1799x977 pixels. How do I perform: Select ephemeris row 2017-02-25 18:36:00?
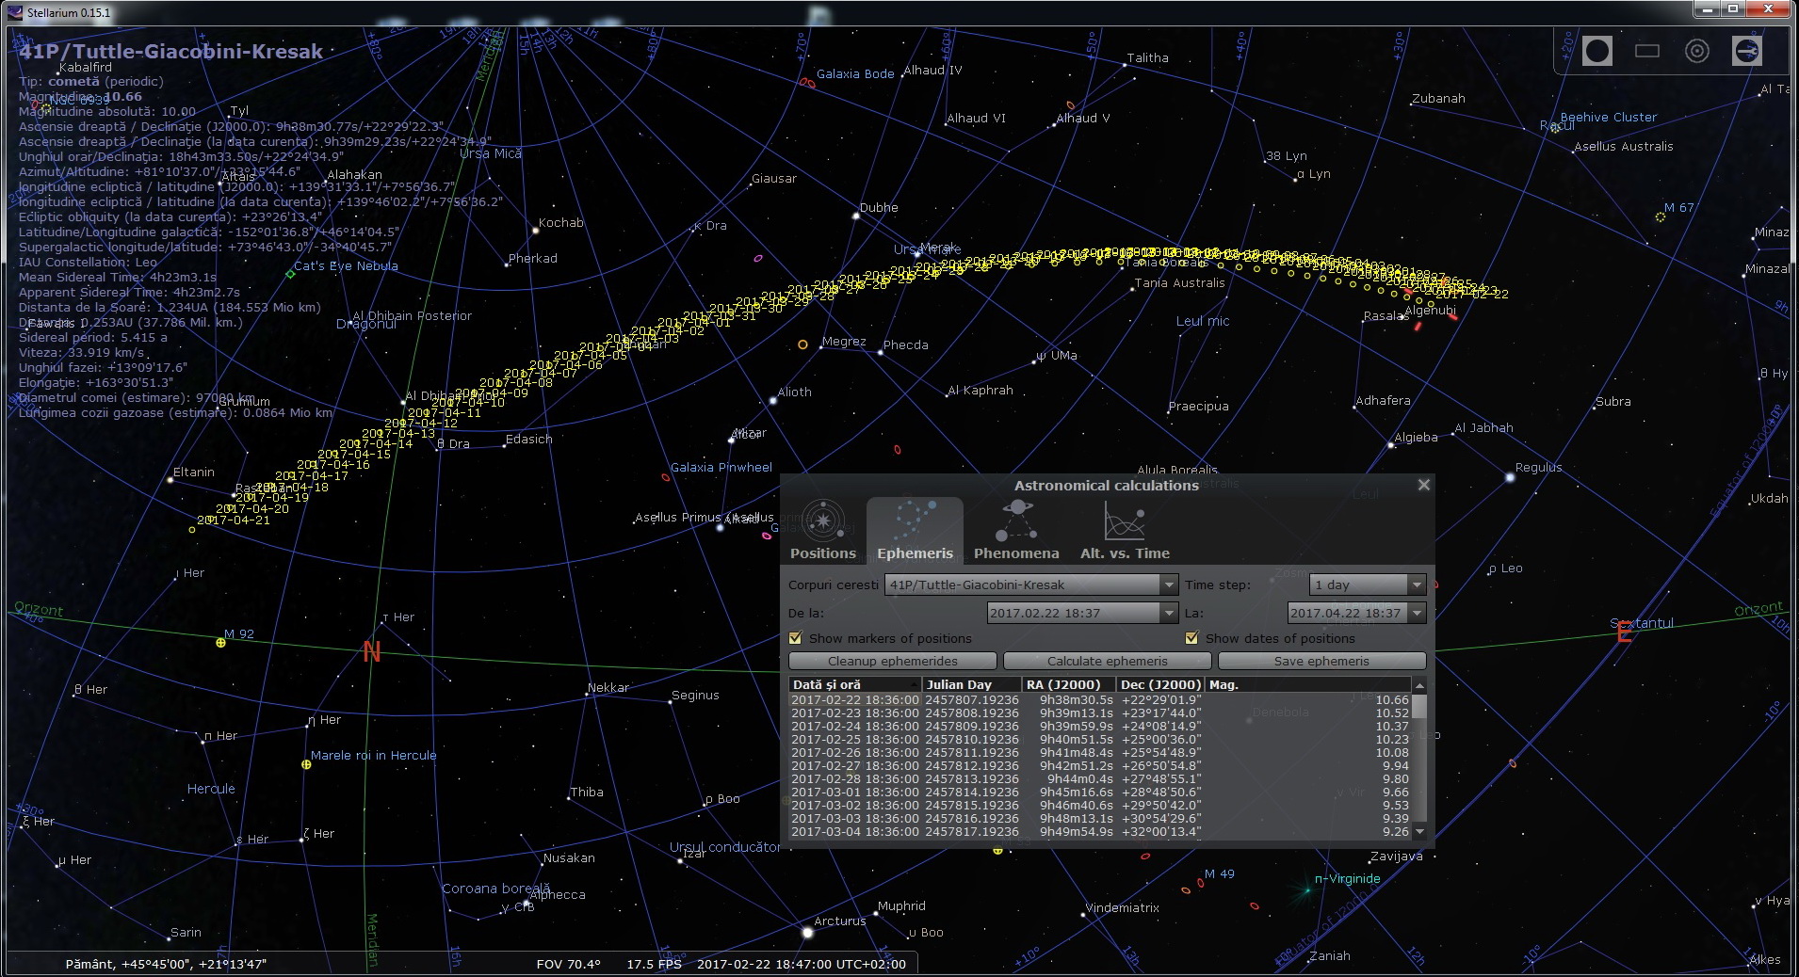pyautogui.click(x=1099, y=740)
